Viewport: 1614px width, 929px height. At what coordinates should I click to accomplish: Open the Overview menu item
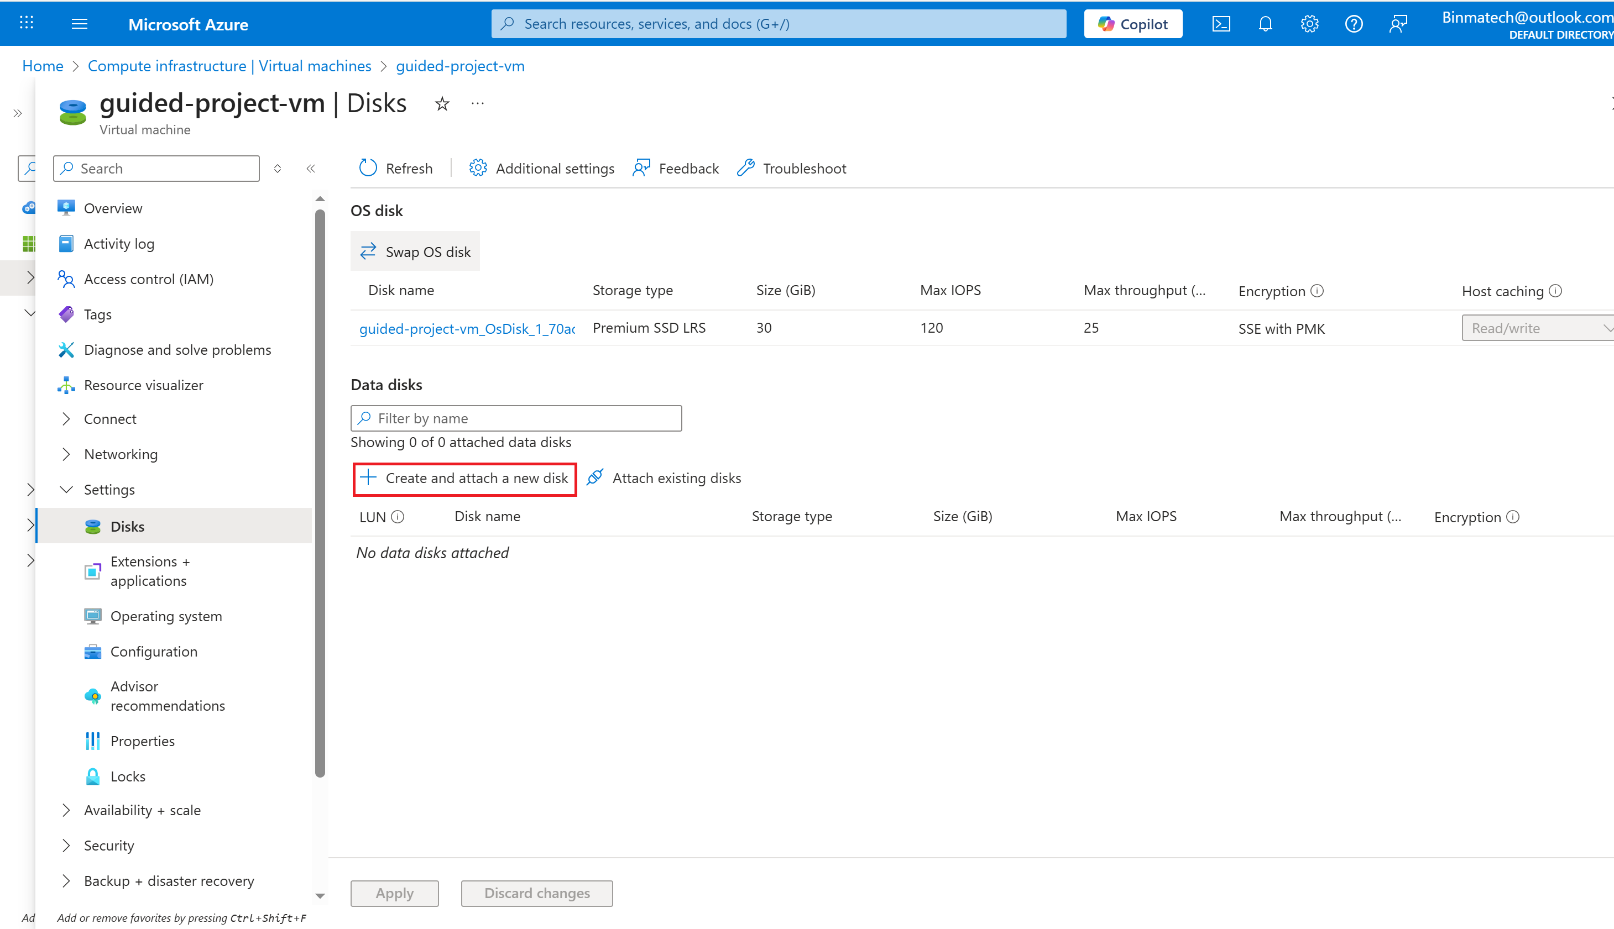(113, 208)
